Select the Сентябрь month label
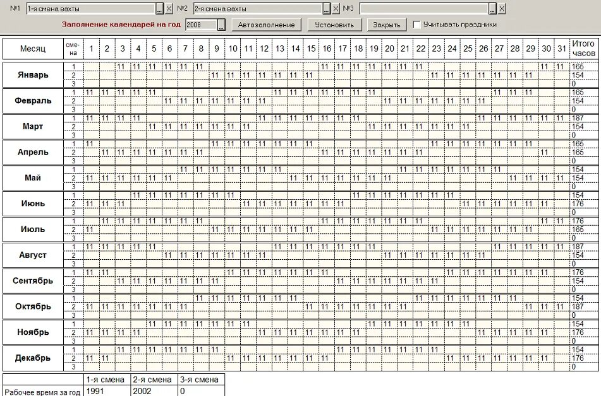Image resolution: width=601 pixels, height=396 pixels. coord(33,281)
